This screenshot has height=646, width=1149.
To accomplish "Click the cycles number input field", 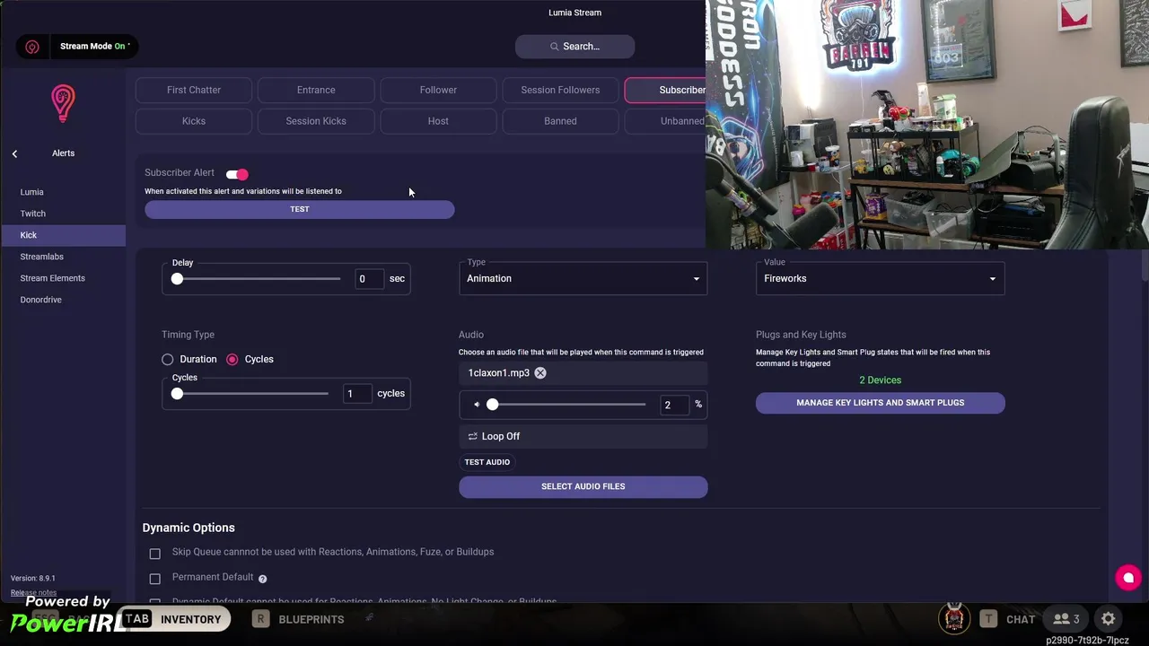I will click(x=356, y=394).
